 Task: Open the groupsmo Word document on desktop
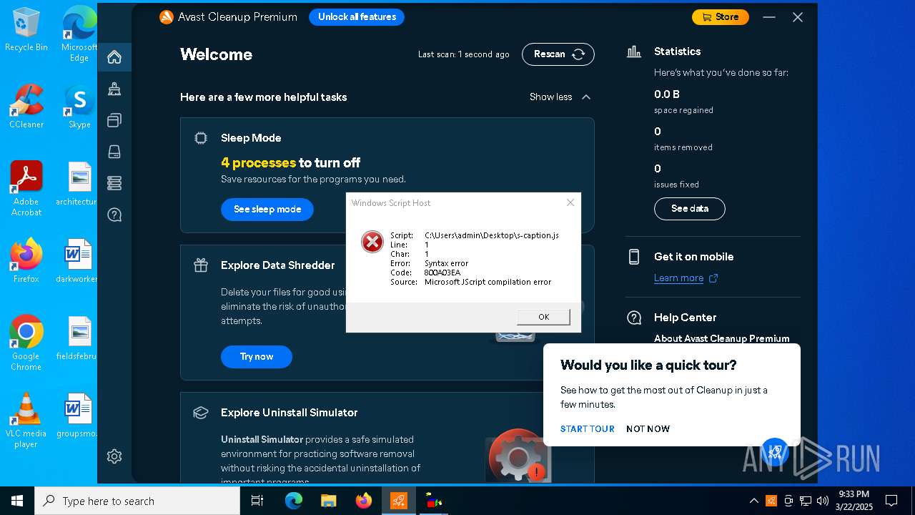pos(79,416)
